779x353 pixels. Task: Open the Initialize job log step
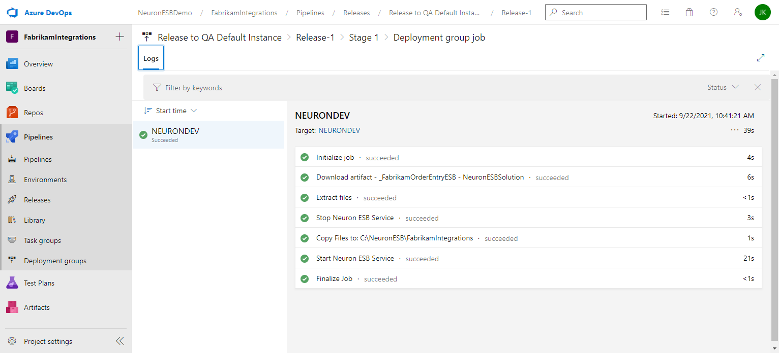528,157
